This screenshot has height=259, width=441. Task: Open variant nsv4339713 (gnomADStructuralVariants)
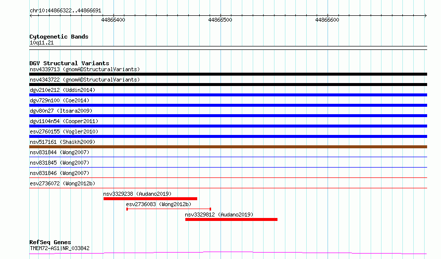click(x=85, y=69)
